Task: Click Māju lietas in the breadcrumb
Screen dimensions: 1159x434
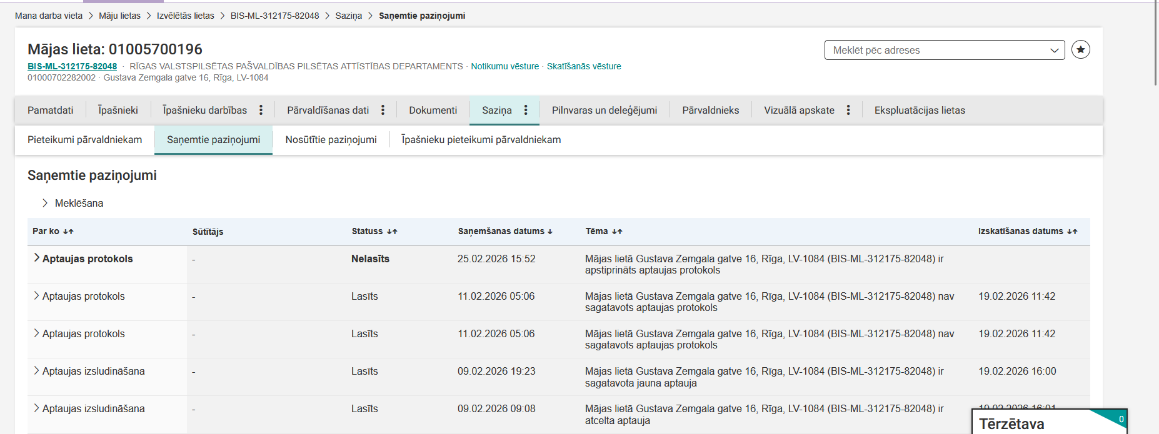Action: [119, 16]
